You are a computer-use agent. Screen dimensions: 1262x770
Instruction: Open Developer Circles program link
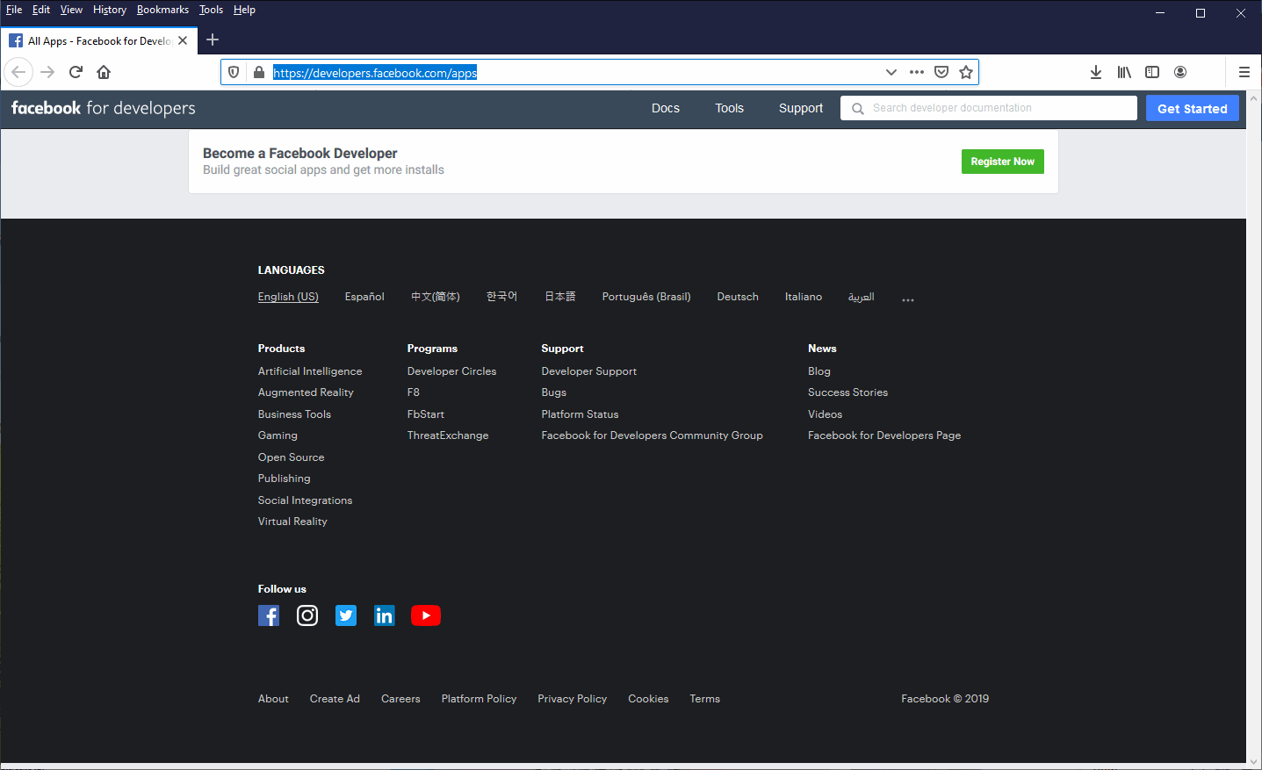(451, 371)
